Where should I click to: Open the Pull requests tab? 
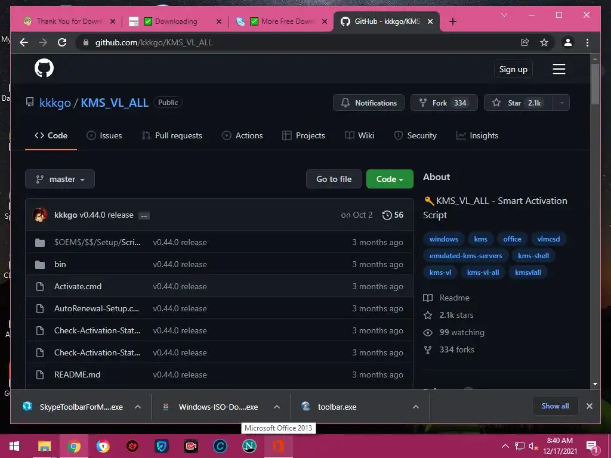(x=172, y=135)
